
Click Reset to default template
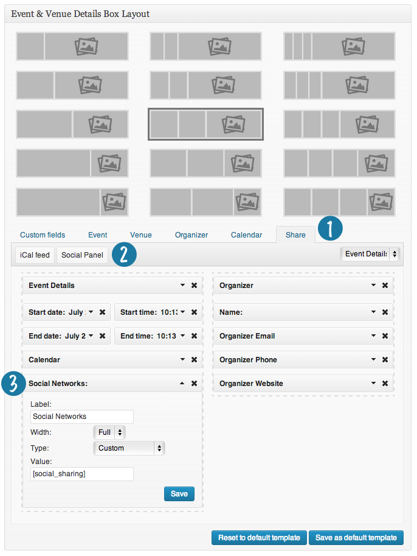tap(258, 538)
